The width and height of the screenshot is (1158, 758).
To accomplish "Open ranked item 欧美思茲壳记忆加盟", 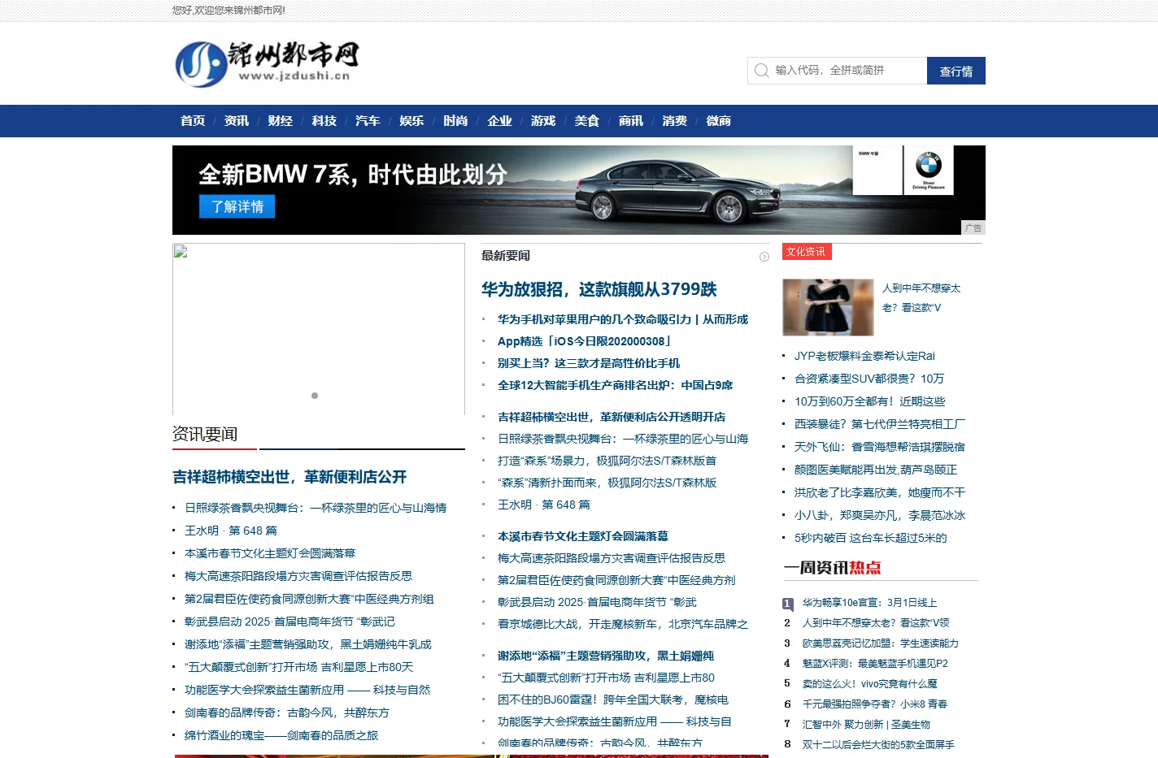I will point(881,643).
